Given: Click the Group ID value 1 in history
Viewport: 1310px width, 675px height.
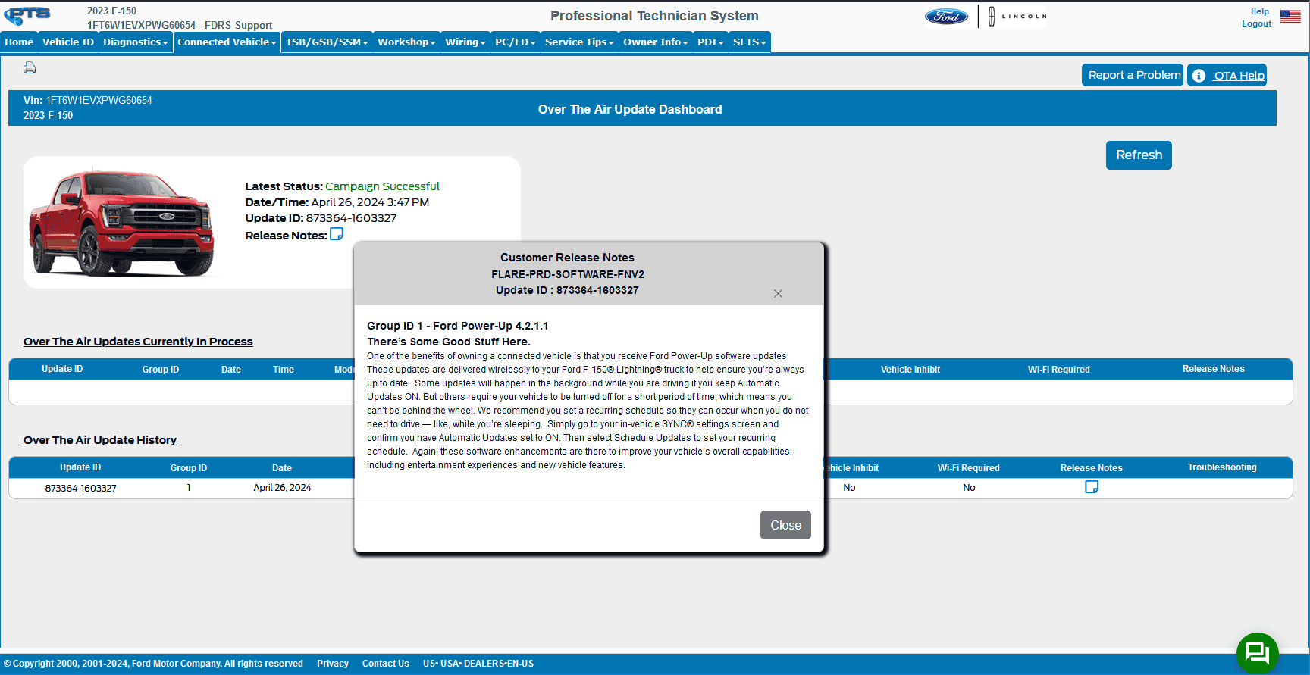Looking at the screenshot, I should (x=189, y=488).
